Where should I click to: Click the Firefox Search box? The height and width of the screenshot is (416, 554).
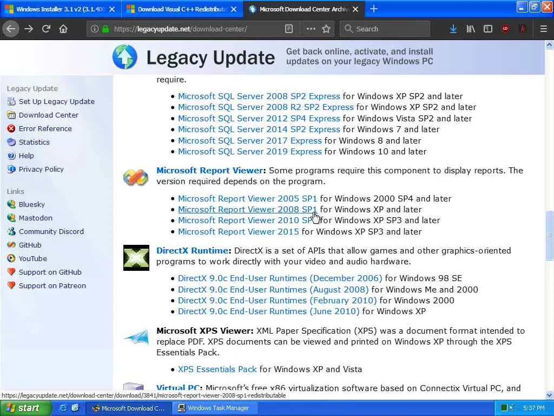coord(385,29)
